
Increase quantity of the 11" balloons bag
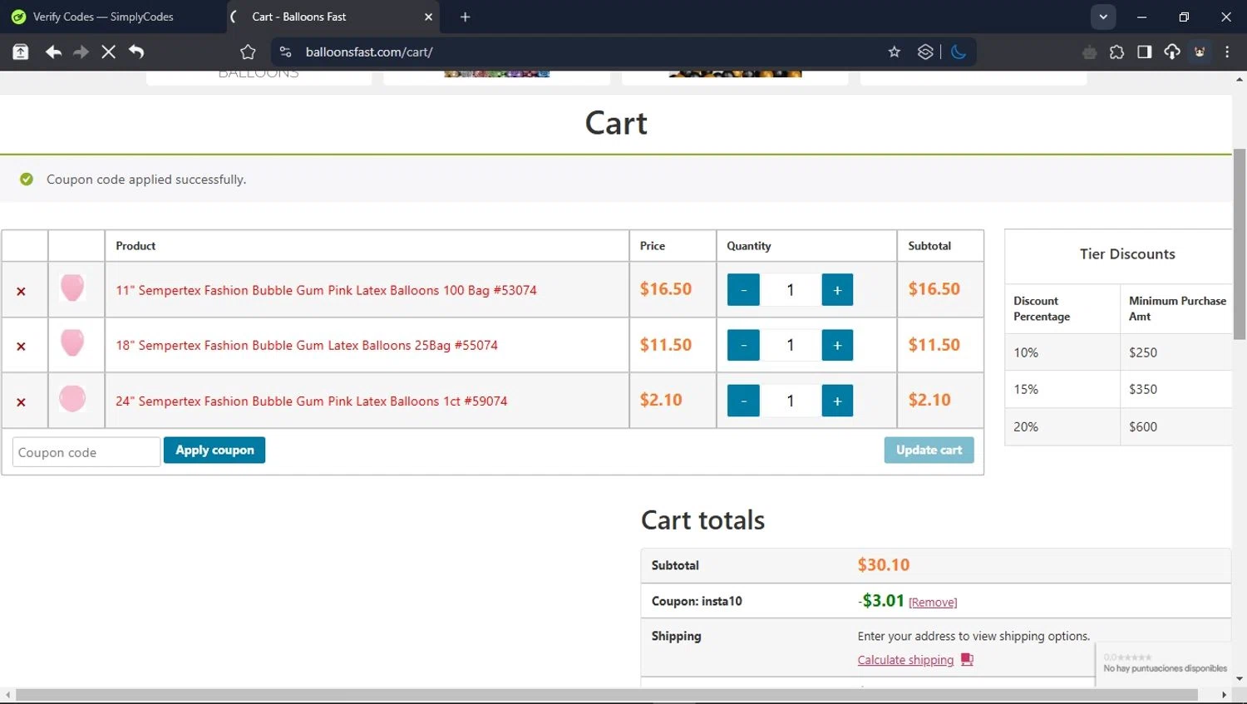(x=837, y=289)
